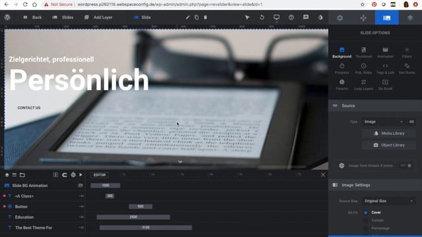
Task: Click the timeline list lines icon
Action: (15, 175)
